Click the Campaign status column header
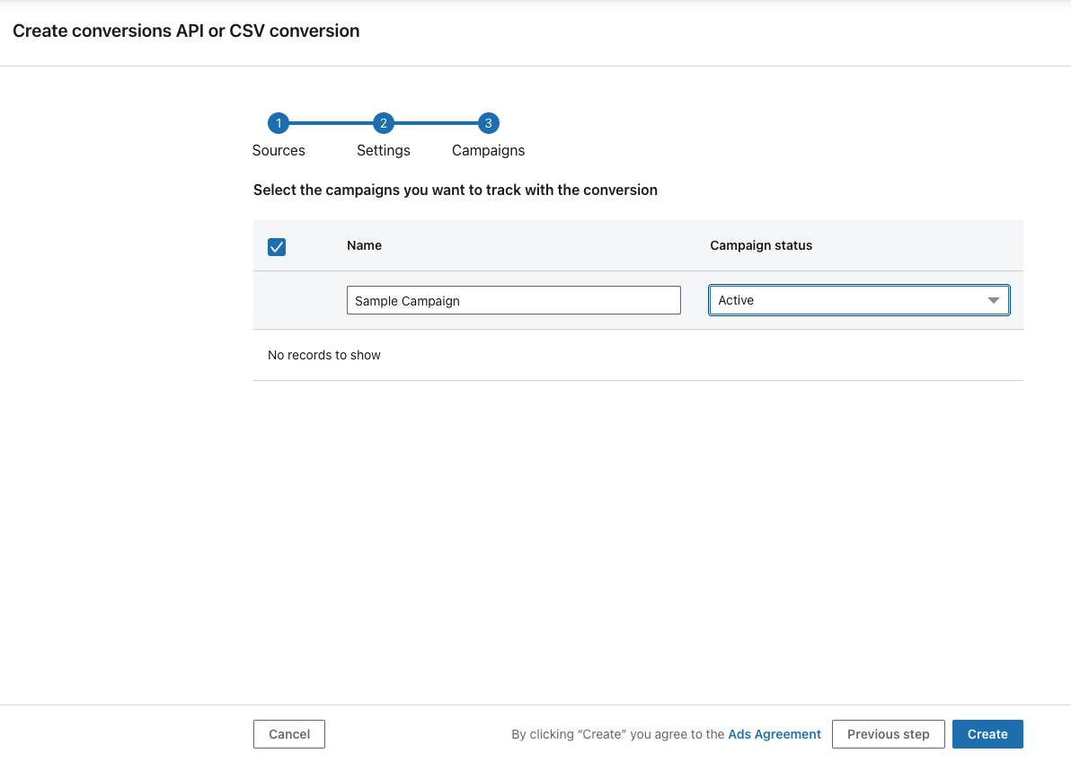Viewport: 1071px width, 762px height. (x=761, y=245)
